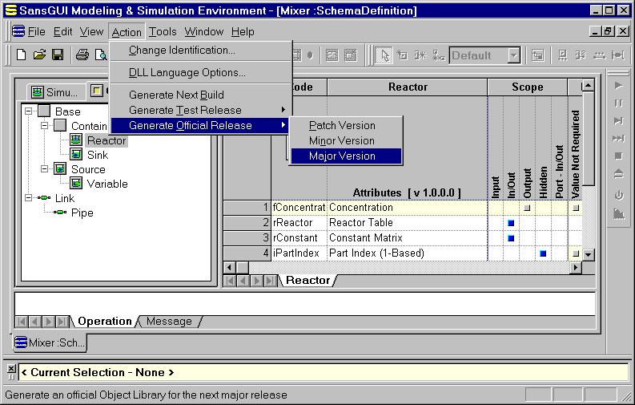The width and height of the screenshot is (635, 405).
Task: Click the Pipe link icon in tree
Action: pos(60,213)
